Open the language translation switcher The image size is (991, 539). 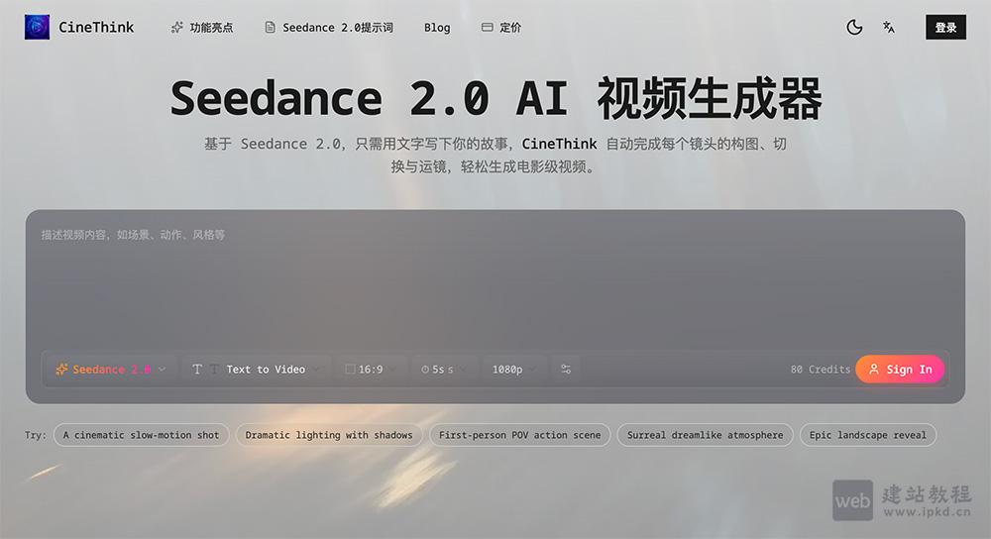tap(889, 27)
